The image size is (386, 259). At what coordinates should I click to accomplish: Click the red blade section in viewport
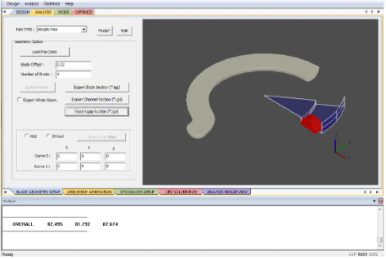[x=311, y=124]
